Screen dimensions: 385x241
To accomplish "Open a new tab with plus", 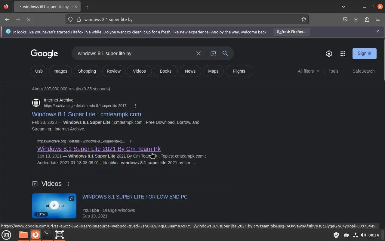I will coord(87,7).
